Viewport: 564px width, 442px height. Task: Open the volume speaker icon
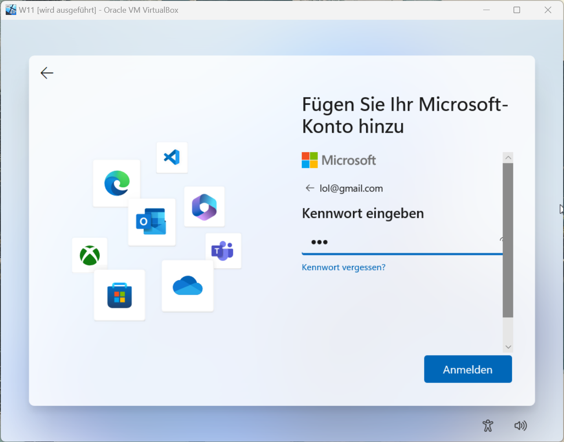(521, 425)
